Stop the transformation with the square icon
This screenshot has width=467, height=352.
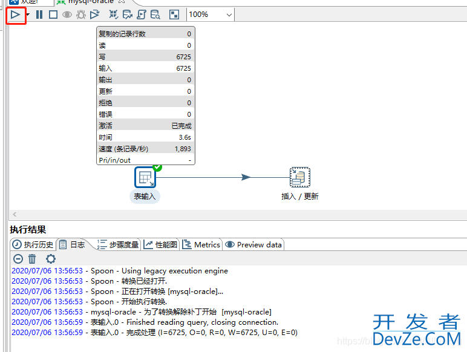click(x=53, y=15)
